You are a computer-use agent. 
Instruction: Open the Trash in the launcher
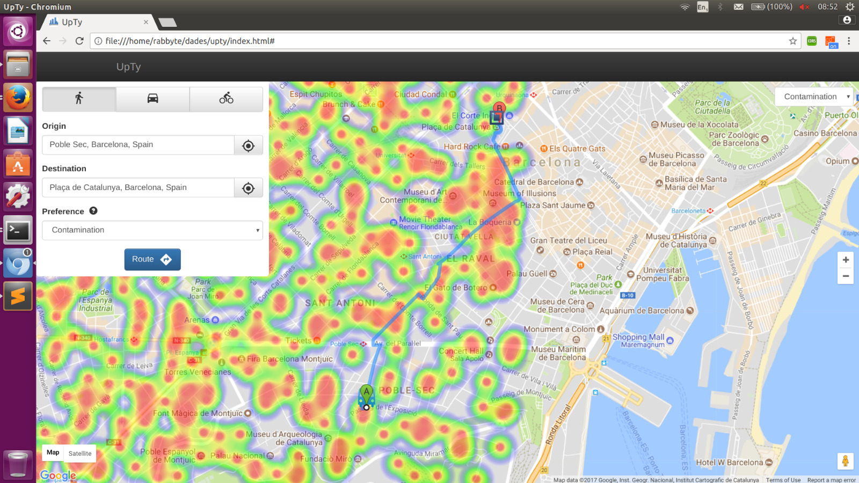18,464
